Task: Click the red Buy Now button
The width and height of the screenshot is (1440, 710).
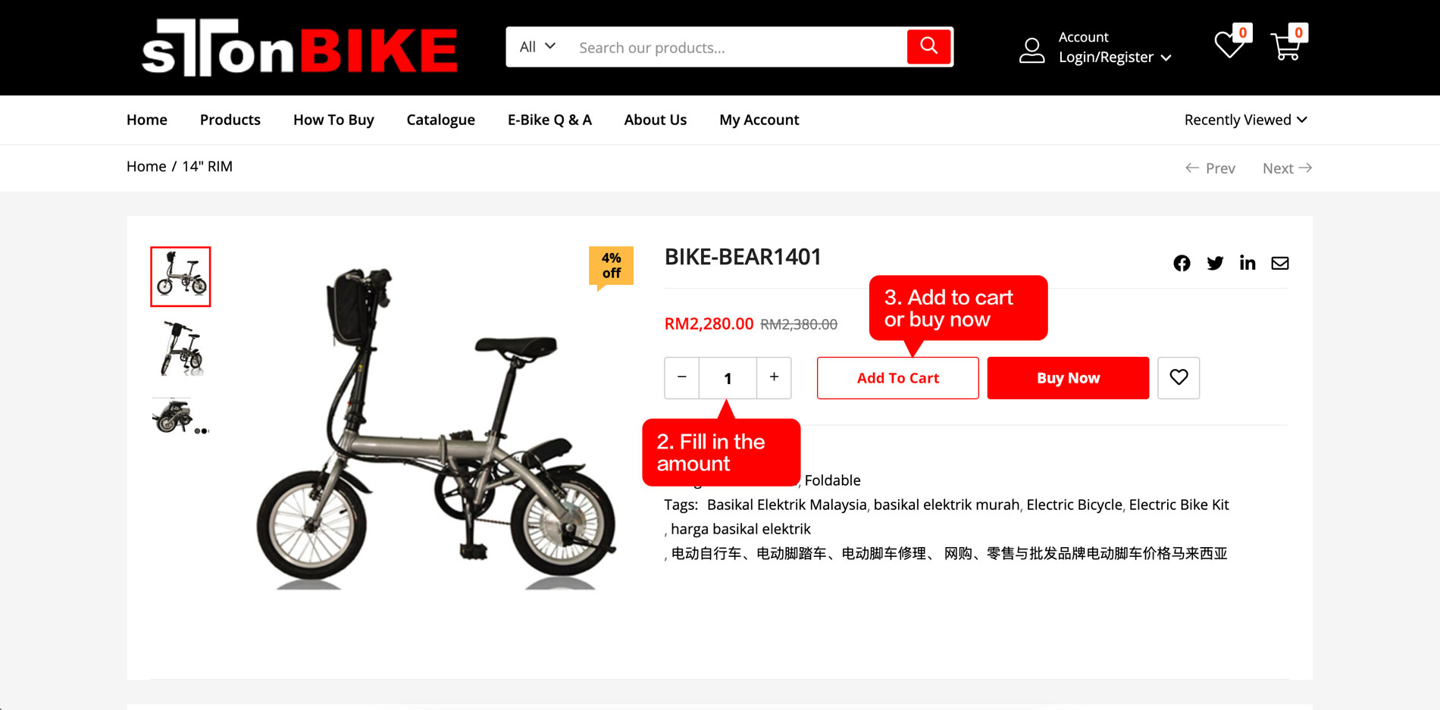Action: tap(1068, 377)
